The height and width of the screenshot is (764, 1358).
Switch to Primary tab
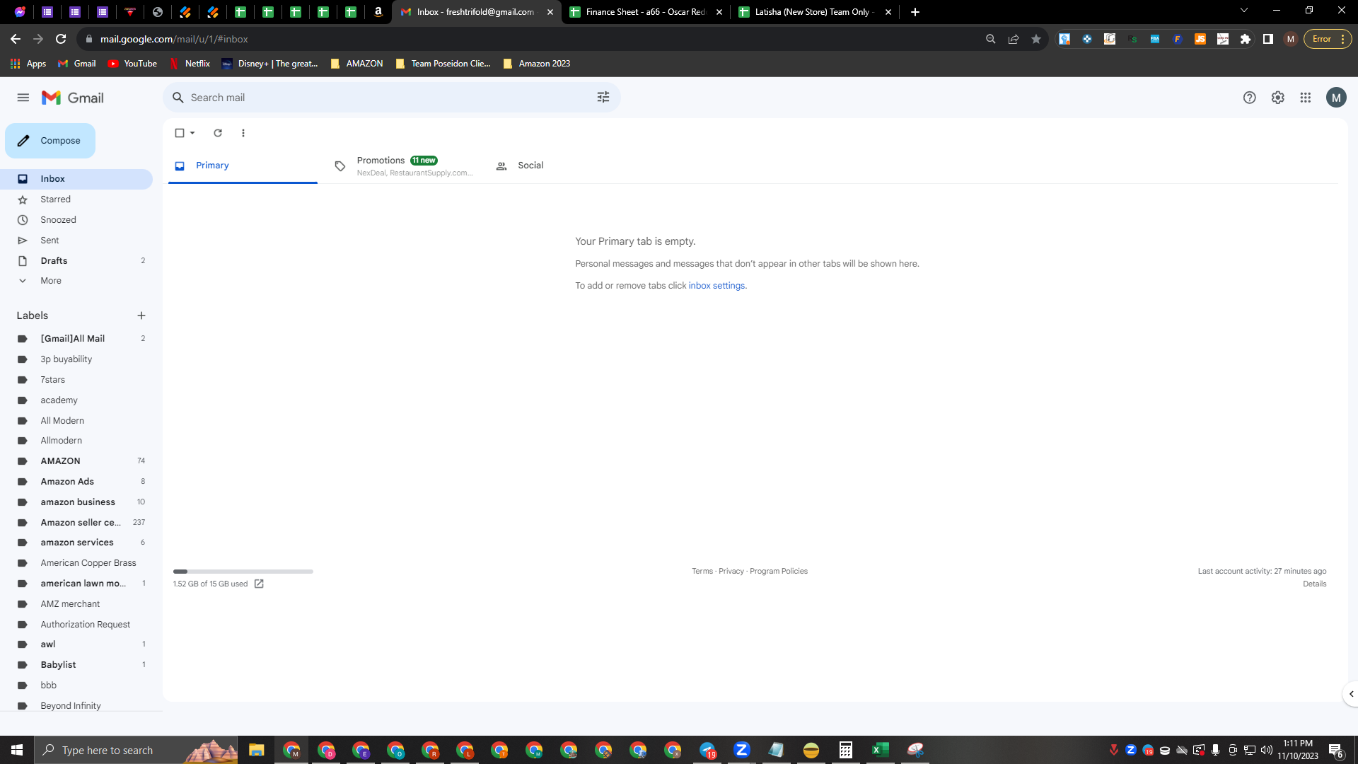point(243,166)
